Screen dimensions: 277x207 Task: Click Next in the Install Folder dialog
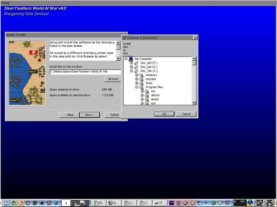(x=90, y=115)
